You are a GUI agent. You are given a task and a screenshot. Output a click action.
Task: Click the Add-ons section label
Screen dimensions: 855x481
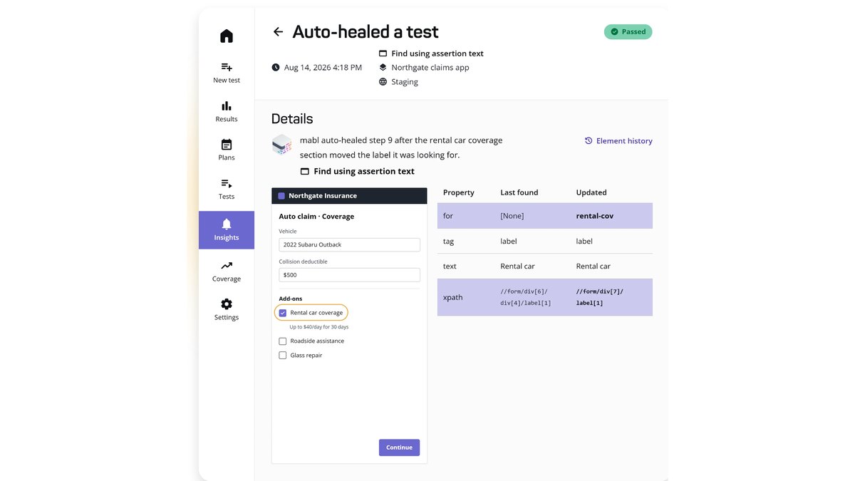click(x=291, y=299)
